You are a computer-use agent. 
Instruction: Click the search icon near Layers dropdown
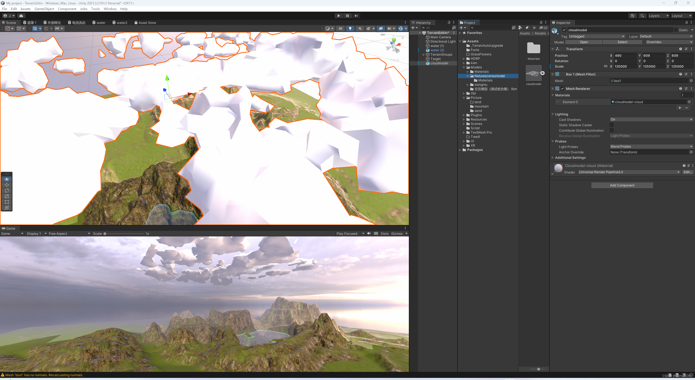pyautogui.click(x=642, y=15)
